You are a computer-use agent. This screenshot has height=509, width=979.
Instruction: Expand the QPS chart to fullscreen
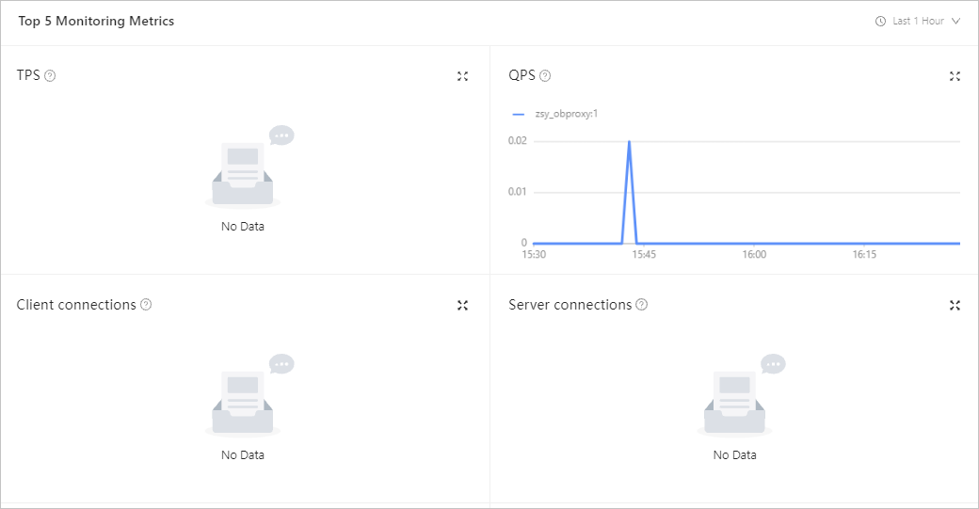pos(955,76)
